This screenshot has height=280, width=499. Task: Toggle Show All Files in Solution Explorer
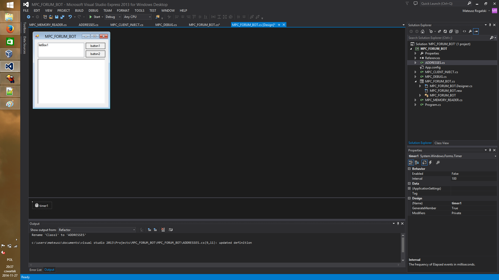pyautogui.click(x=457, y=31)
